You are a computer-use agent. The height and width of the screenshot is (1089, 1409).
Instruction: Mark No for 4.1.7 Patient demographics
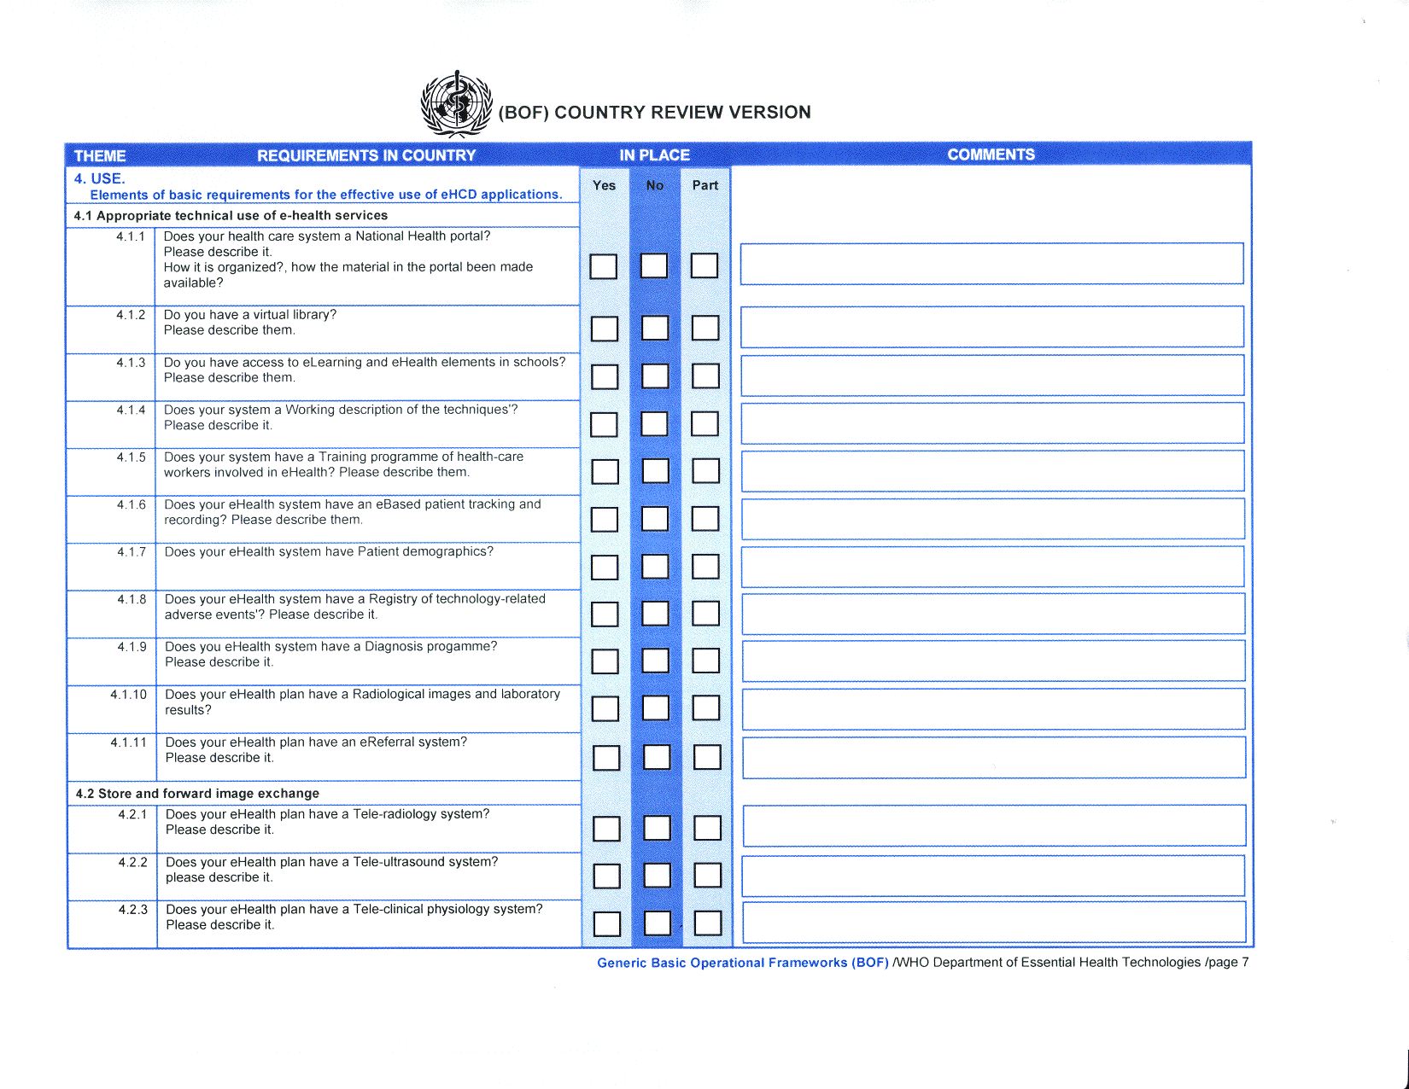pyautogui.click(x=655, y=567)
